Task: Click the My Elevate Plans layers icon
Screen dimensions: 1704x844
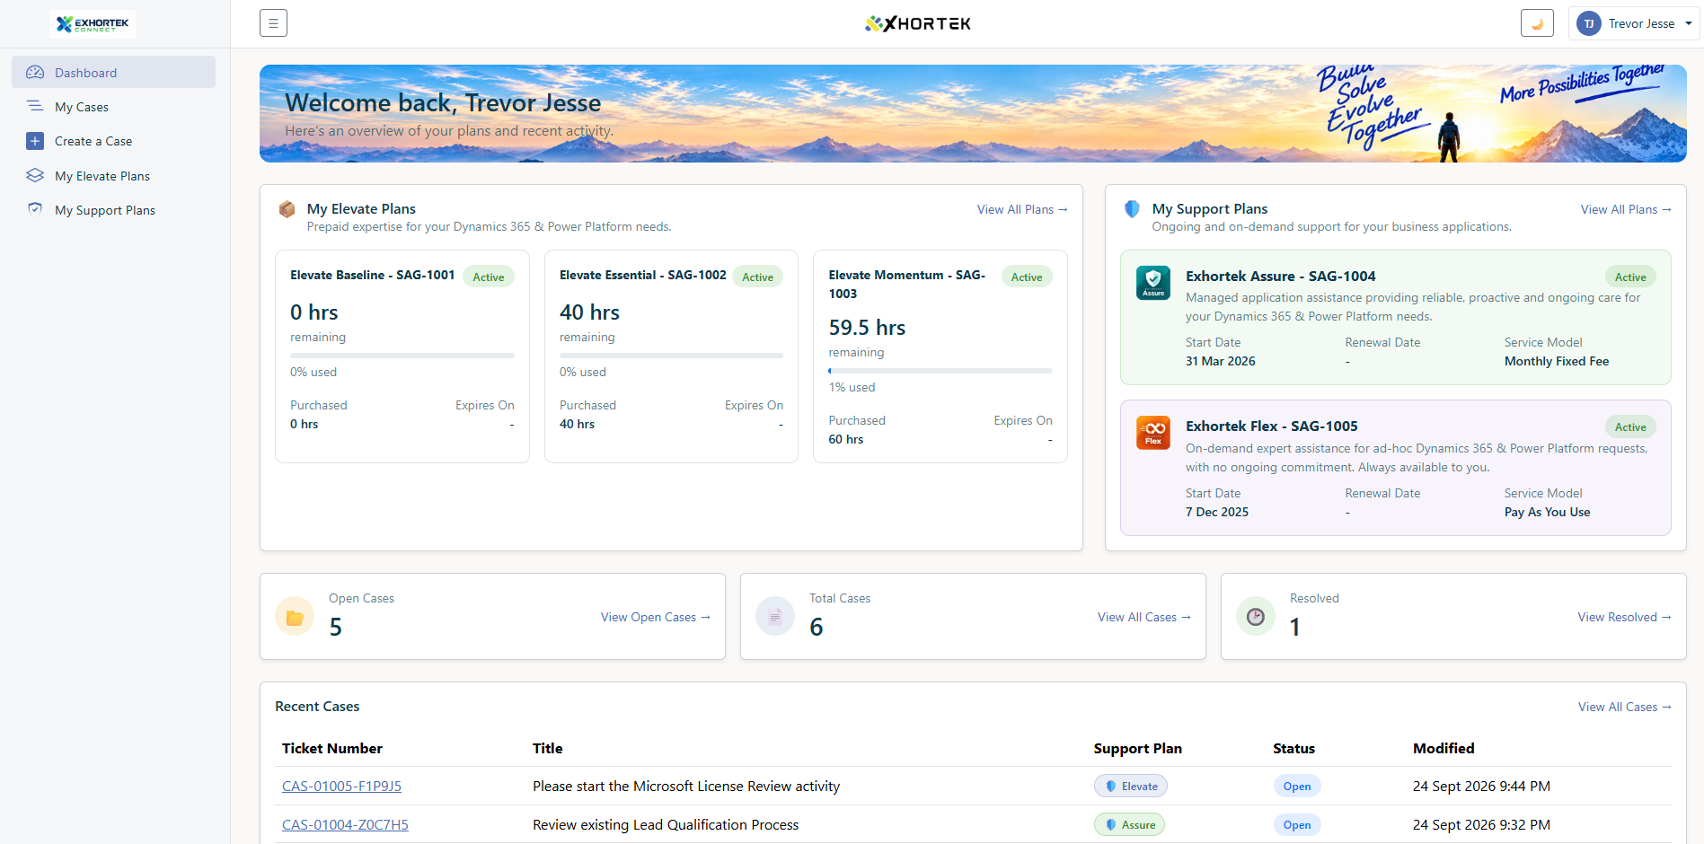Action: pos(35,175)
